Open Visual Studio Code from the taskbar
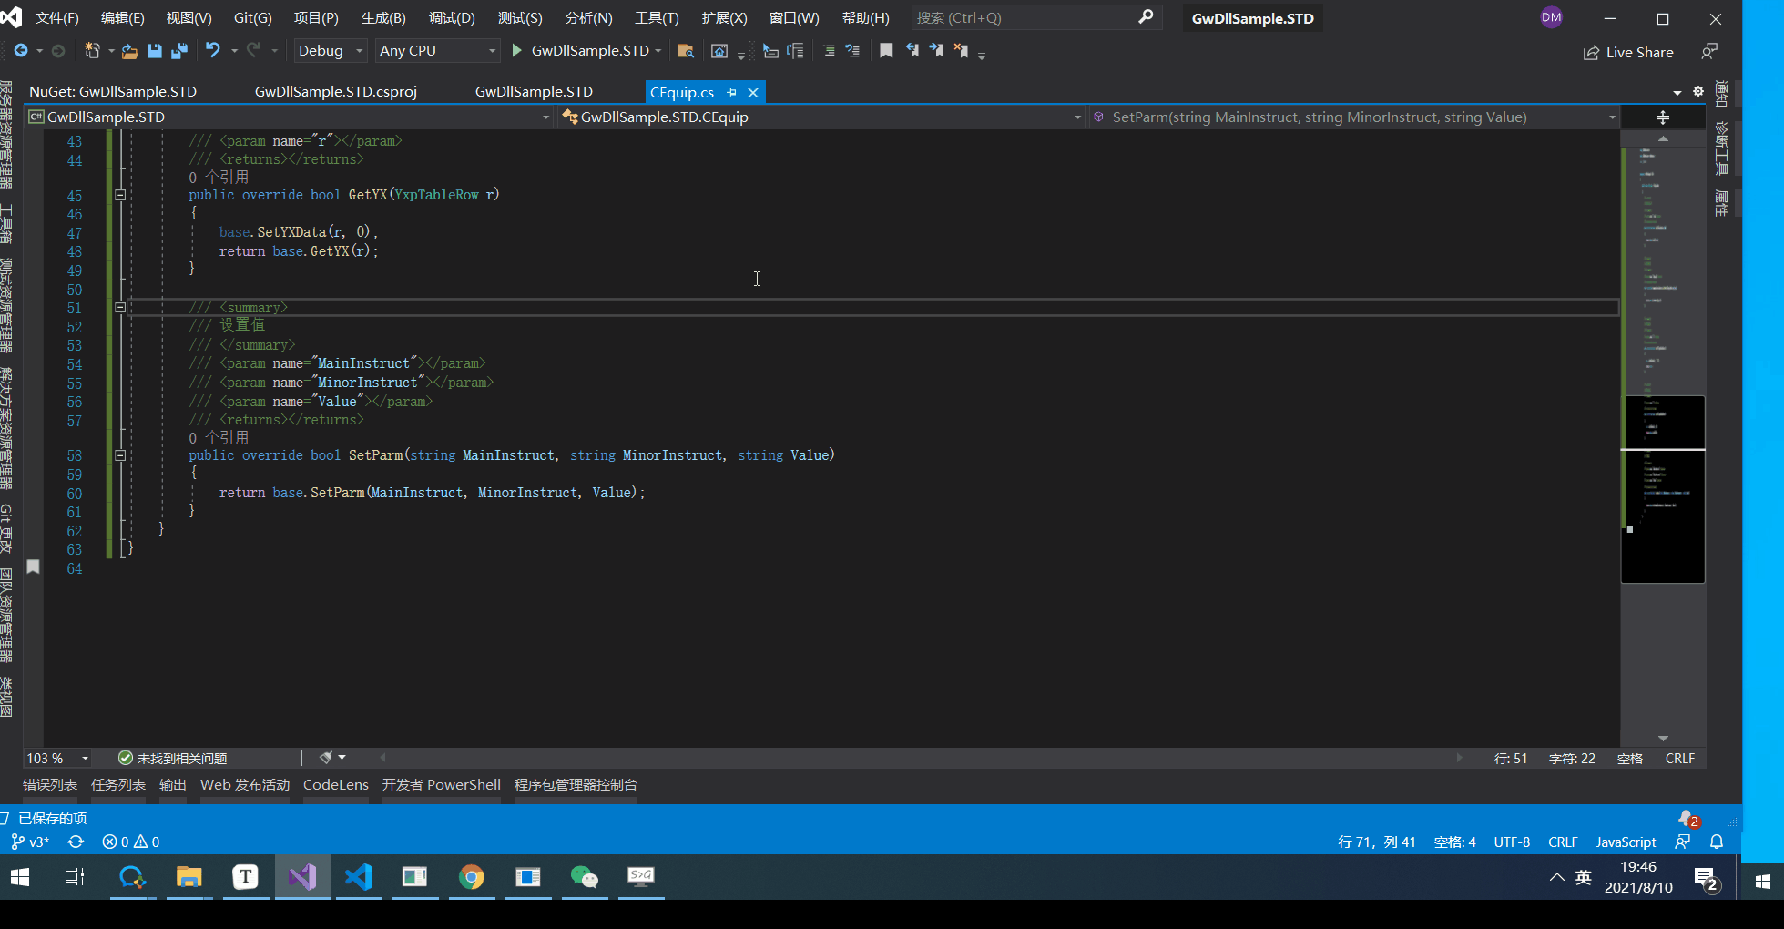1784x929 pixels. point(359,877)
